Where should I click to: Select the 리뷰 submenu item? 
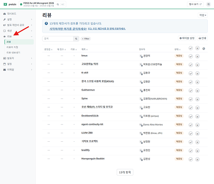pos(19,42)
